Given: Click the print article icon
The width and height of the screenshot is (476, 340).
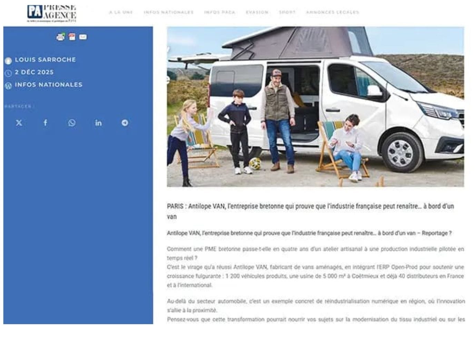Looking at the screenshot, I should coord(60,37).
